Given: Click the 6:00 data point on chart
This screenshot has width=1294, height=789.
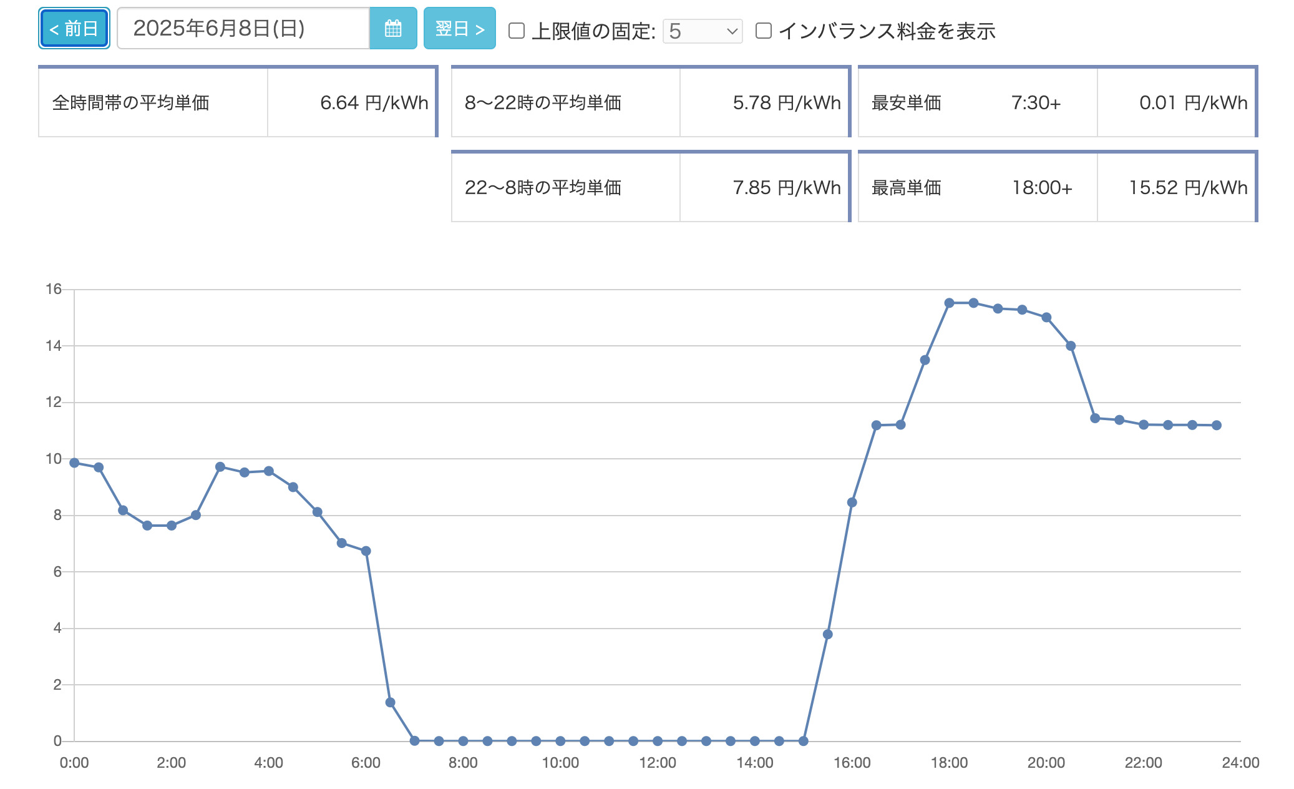Looking at the screenshot, I should (366, 551).
